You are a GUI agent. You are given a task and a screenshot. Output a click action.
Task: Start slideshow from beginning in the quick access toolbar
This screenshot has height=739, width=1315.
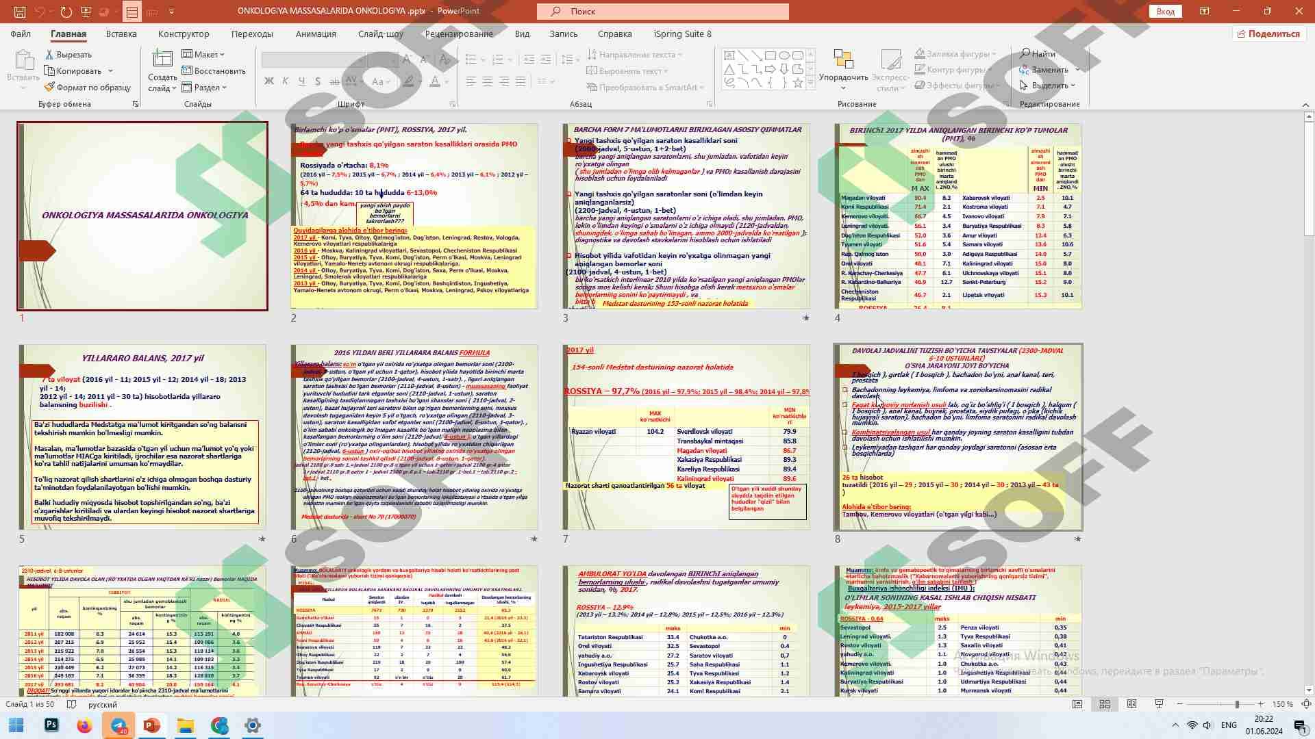(86, 12)
